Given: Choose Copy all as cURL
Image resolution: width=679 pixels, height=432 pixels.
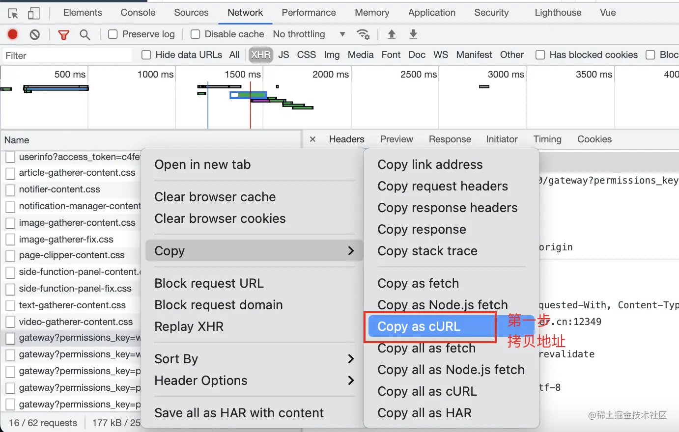Looking at the screenshot, I should click(427, 391).
